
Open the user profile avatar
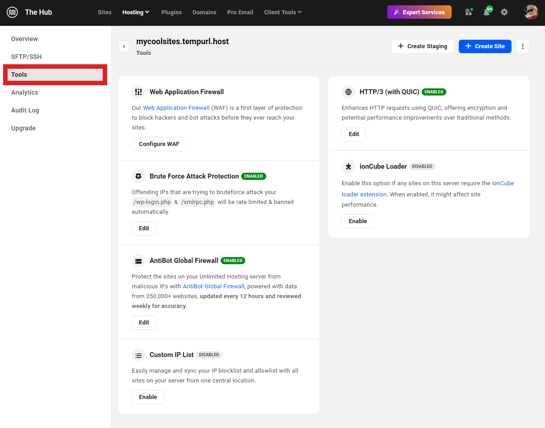coord(531,12)
